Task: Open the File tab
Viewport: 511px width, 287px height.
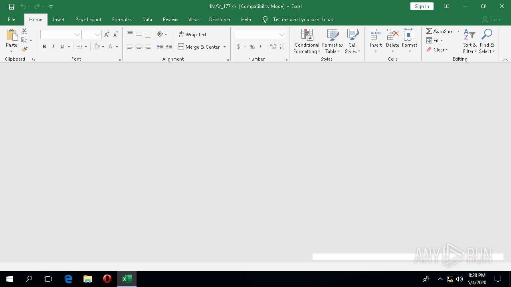Action: tap(12, 20)
